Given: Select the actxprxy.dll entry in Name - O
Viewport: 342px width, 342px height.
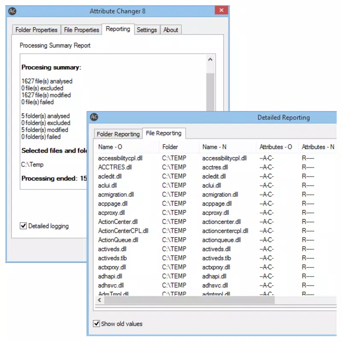Looking at the screenshot, I should 112,267.
